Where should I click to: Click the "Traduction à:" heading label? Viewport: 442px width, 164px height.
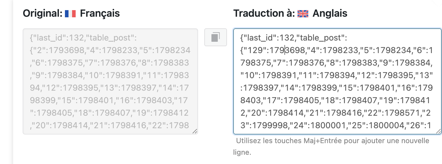pyautogui.click(x=264, y=13)
